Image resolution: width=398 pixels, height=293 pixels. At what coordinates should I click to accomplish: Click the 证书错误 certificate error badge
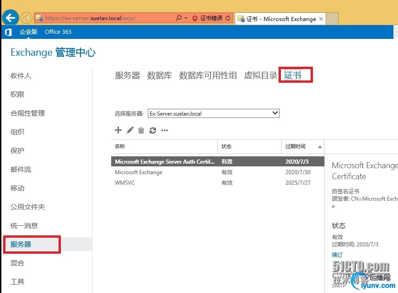(x=208, y=18)
